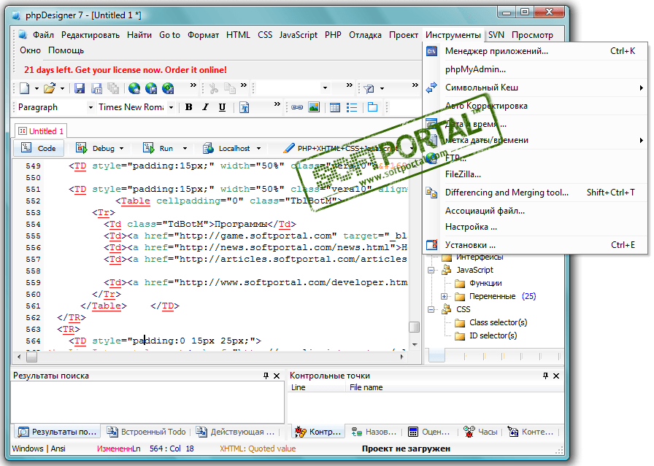The height and width of the screenshot is (466, 654).
Task: Open the Paragraph style dropdown
Action: (x=91, y=107)
